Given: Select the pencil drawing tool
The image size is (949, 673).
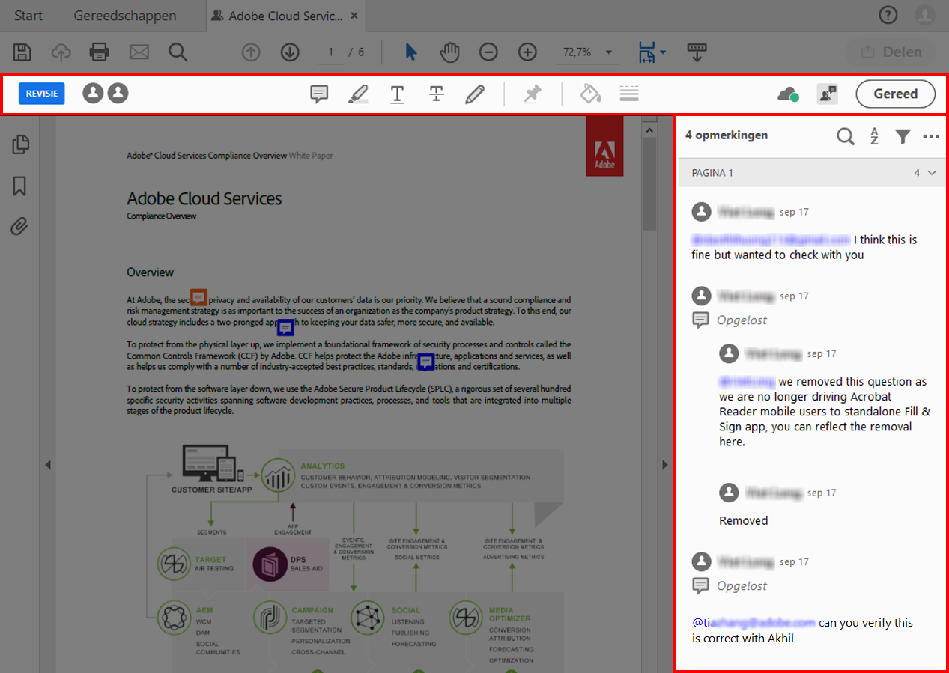Looking at the screenshot, I should 475,94.
